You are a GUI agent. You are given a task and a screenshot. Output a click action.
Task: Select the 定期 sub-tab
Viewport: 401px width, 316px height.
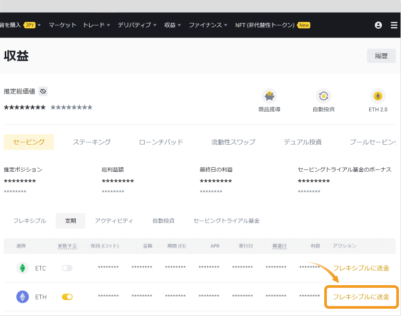70,221
